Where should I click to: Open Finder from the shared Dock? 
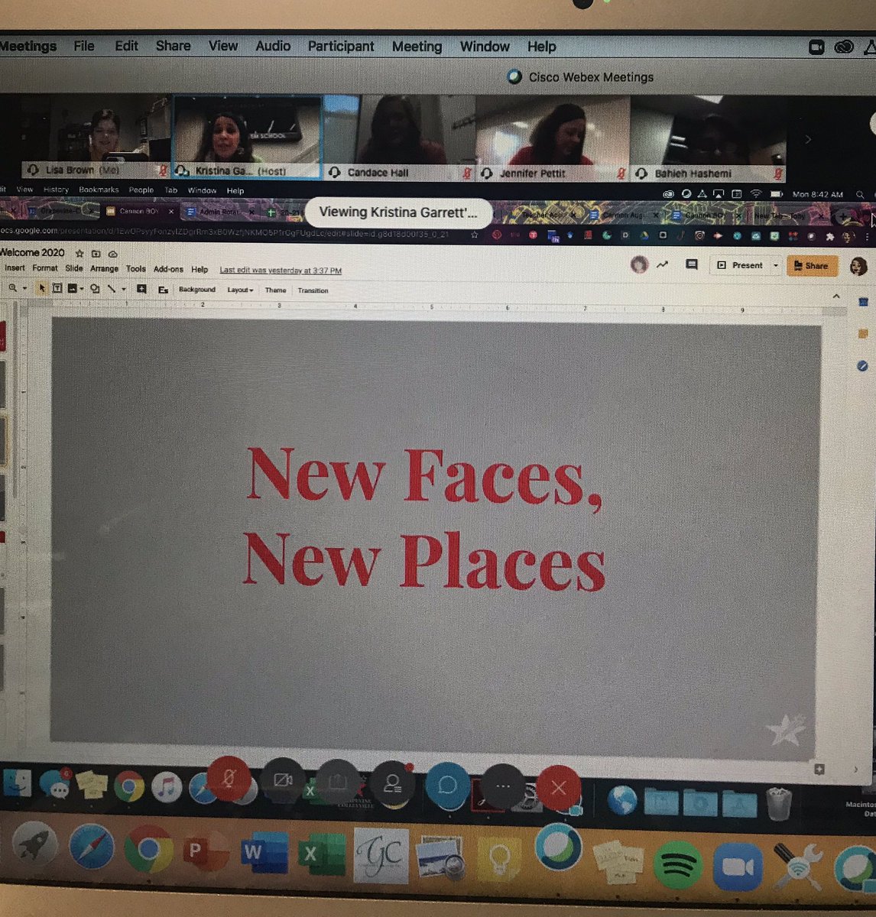17,783
